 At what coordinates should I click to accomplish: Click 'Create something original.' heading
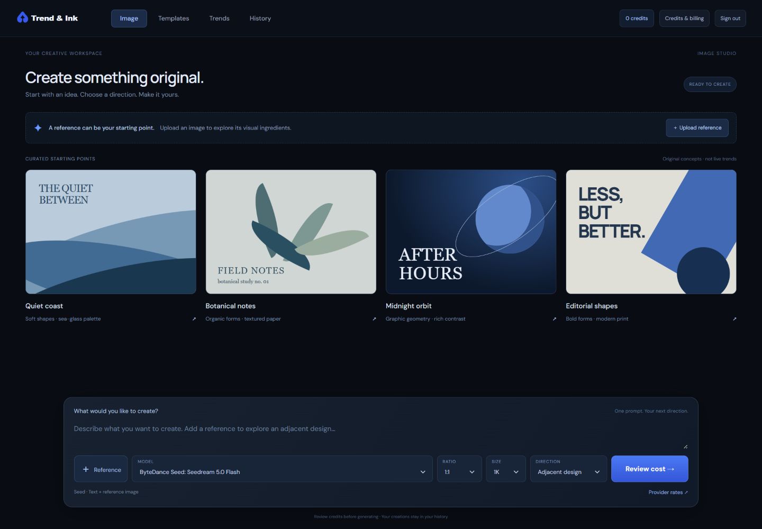point(114,78)
